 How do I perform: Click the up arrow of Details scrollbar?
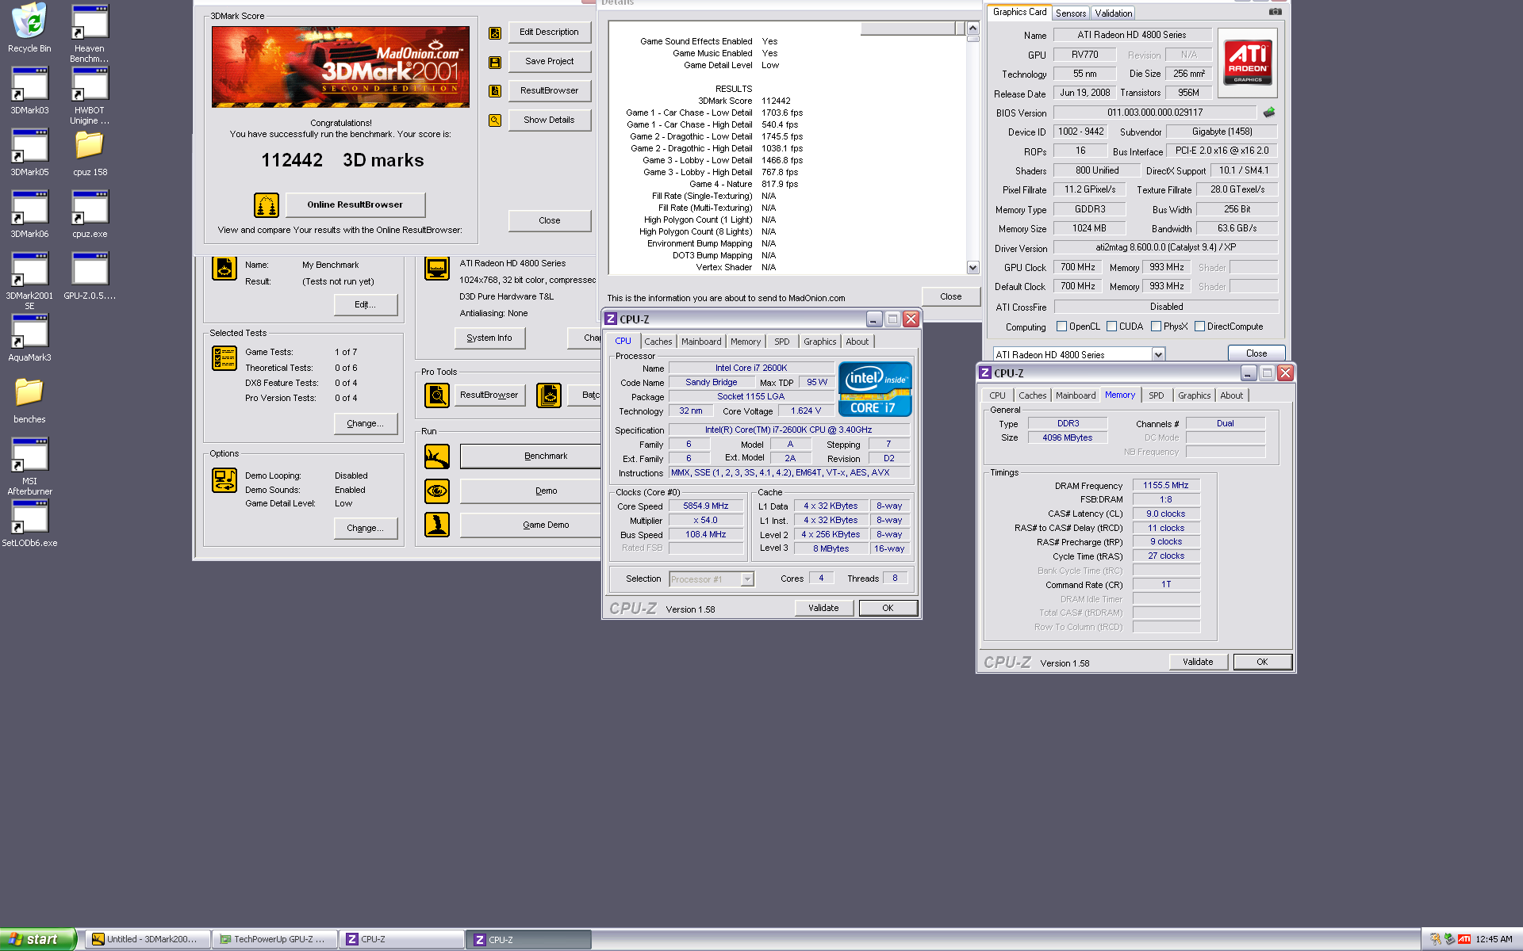coord(973,28)
